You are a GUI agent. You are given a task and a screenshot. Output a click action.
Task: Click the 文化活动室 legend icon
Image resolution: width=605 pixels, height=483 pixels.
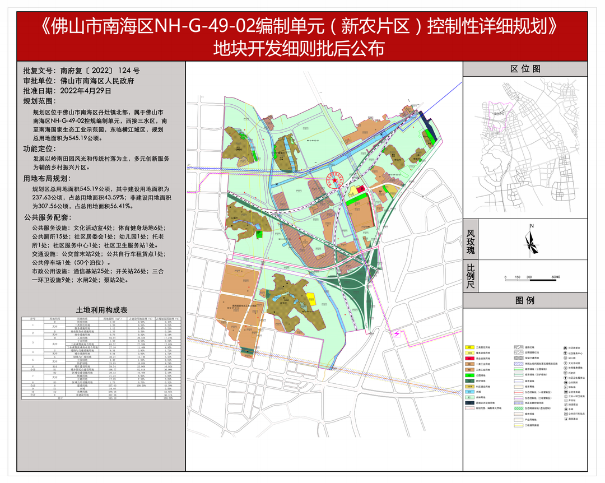pos(565,363)
